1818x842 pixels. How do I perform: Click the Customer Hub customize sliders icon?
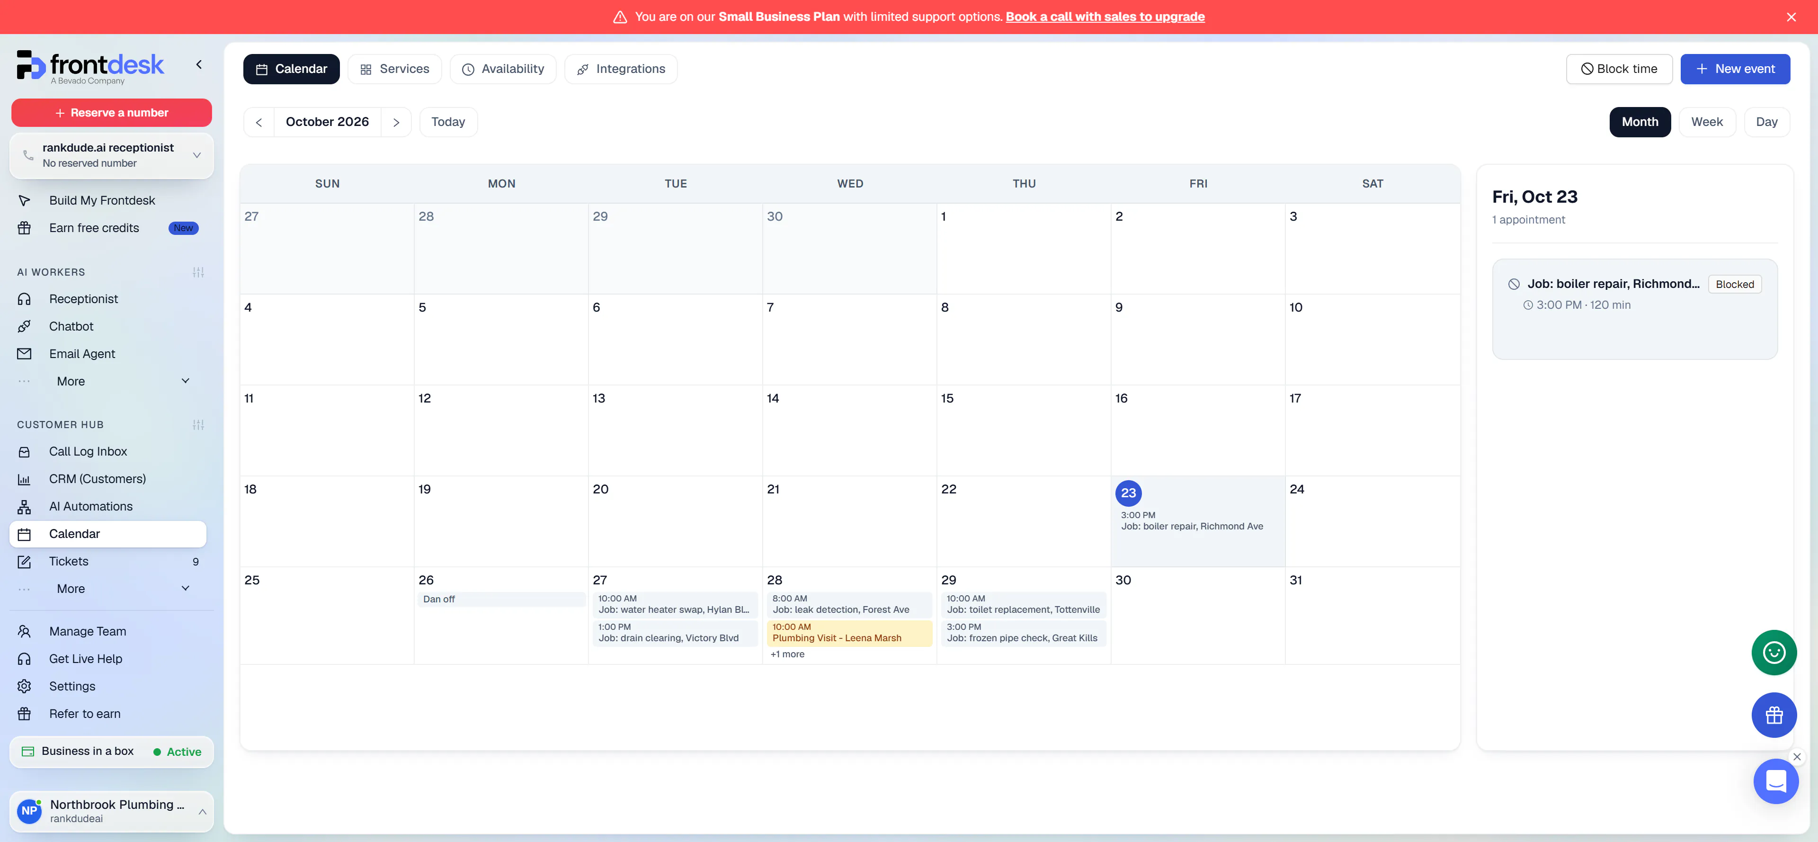tap(198, 425)
